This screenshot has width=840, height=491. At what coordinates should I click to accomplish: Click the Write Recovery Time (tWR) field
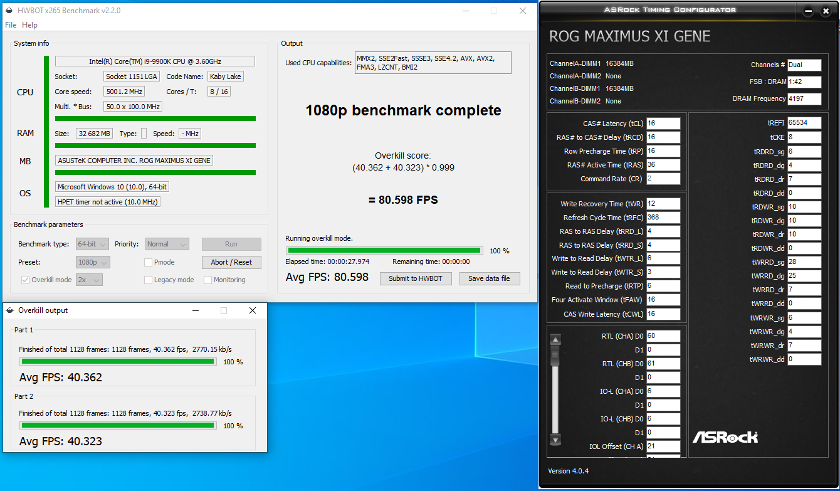click(663, 204)
